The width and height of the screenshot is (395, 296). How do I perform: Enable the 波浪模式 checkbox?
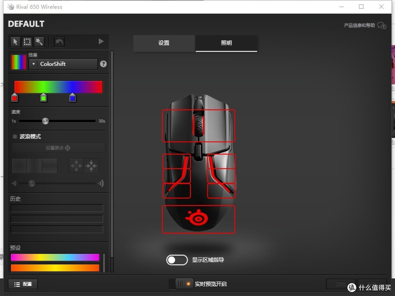point(15,136)
